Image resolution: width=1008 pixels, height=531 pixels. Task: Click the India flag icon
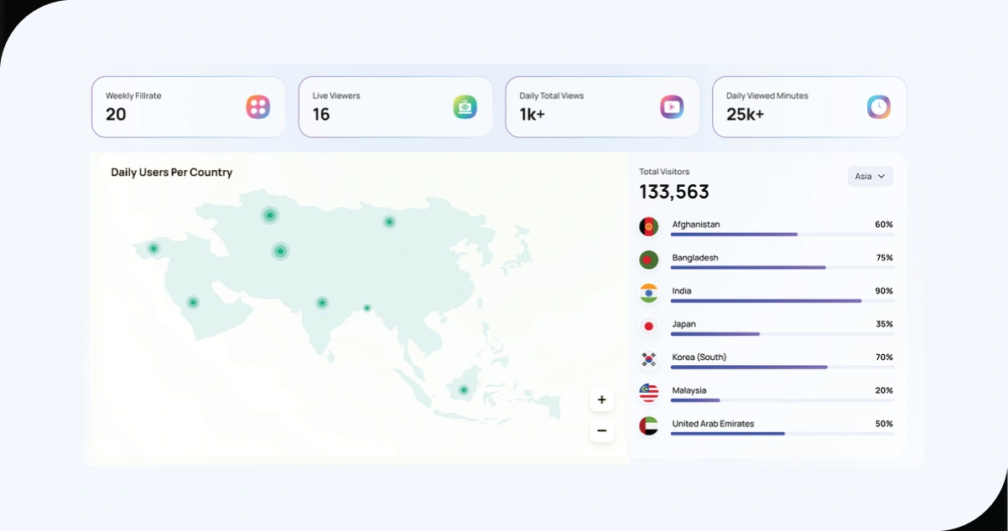648,292
